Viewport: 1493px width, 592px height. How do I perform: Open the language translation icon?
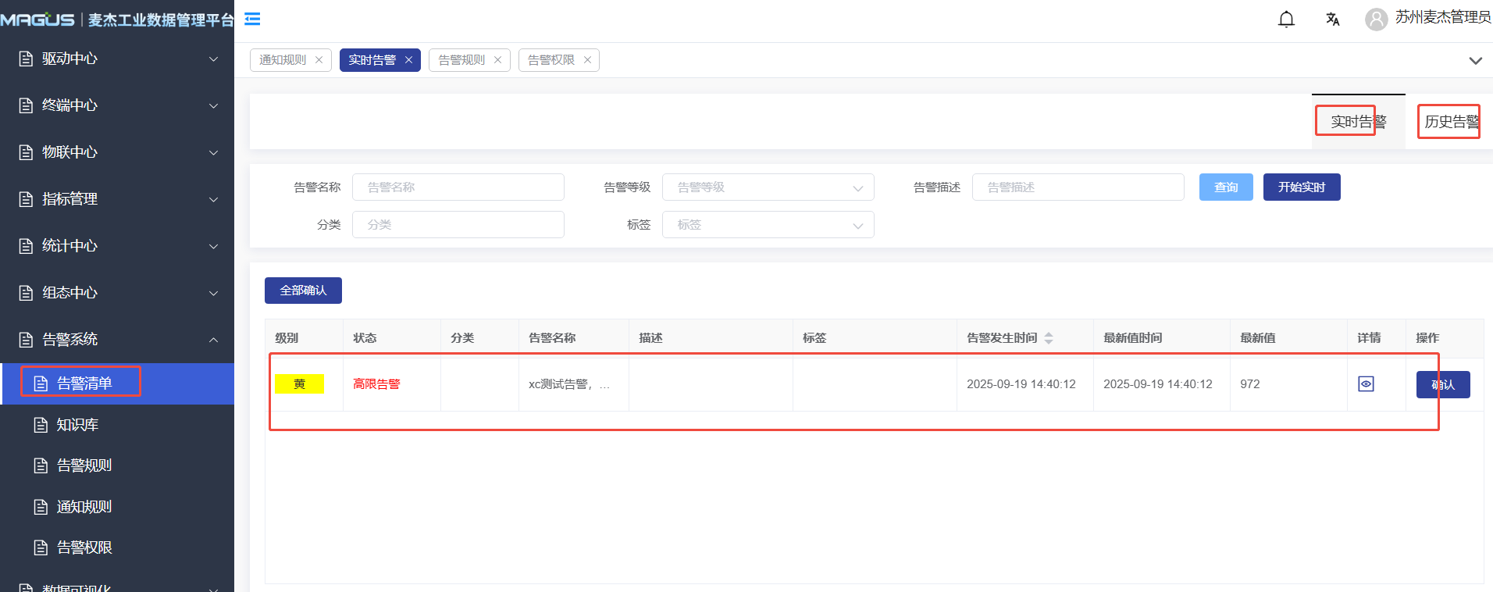pos(1332,20)
